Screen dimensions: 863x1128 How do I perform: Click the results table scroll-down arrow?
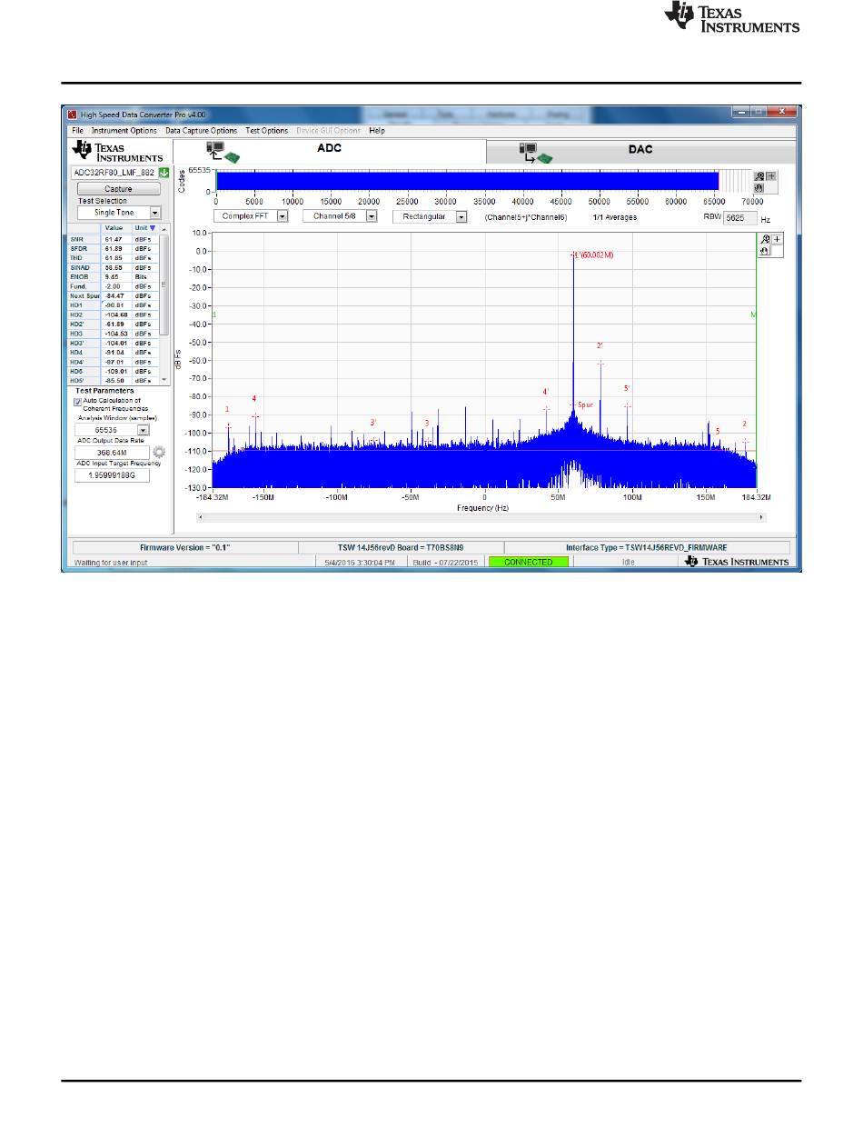(x=164, y=379)
